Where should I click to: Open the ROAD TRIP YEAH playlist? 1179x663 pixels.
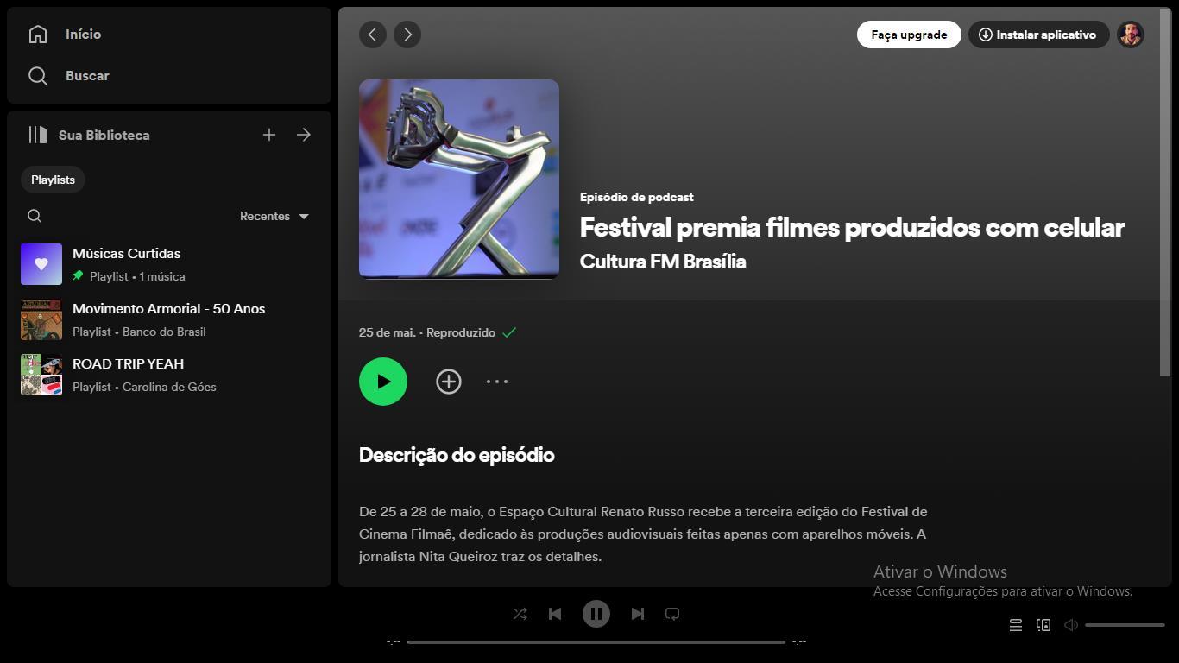coord(169,375)
